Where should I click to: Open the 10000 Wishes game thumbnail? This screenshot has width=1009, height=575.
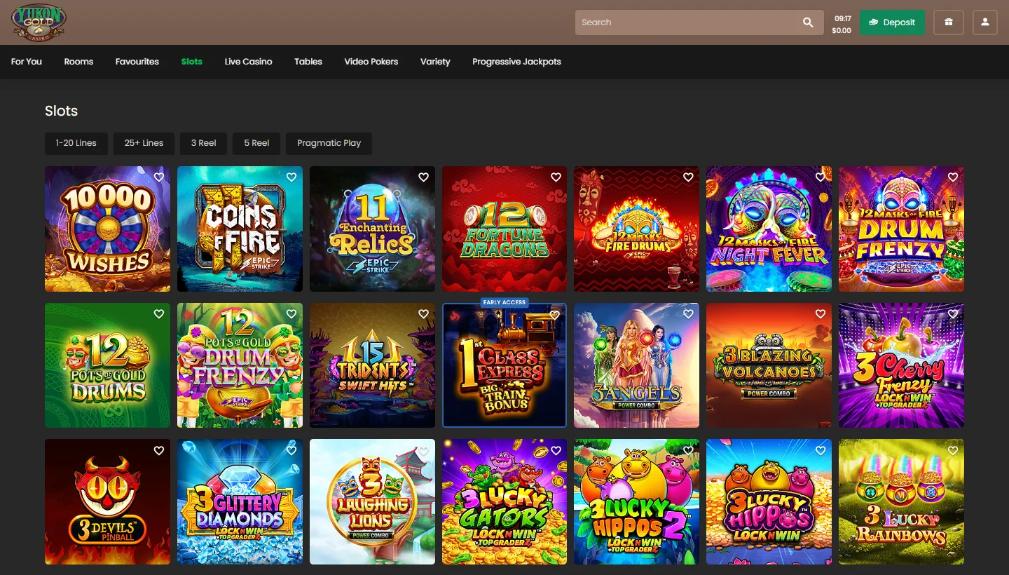[107, 229]
